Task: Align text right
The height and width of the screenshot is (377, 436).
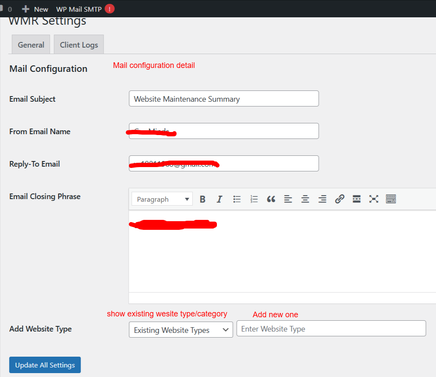Action: 322,199
